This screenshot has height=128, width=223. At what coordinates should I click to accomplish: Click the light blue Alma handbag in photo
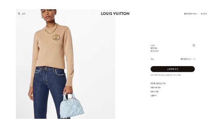[72, 105]
